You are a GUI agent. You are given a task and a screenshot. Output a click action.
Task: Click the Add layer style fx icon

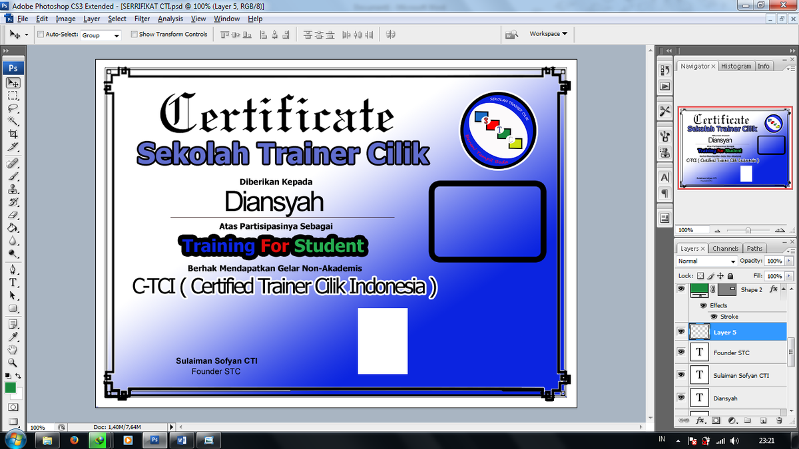tap(700, 420)
